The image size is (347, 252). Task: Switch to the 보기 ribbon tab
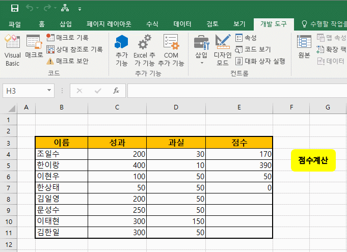[x=239, y=24]
